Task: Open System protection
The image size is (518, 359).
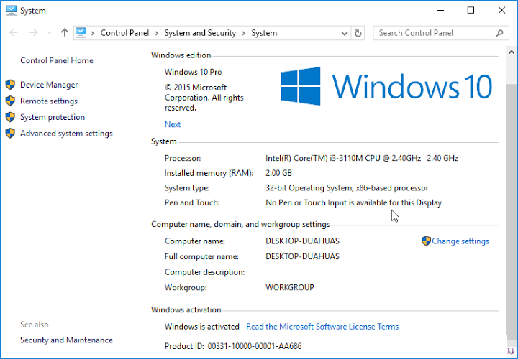Action: coord(53,117)
